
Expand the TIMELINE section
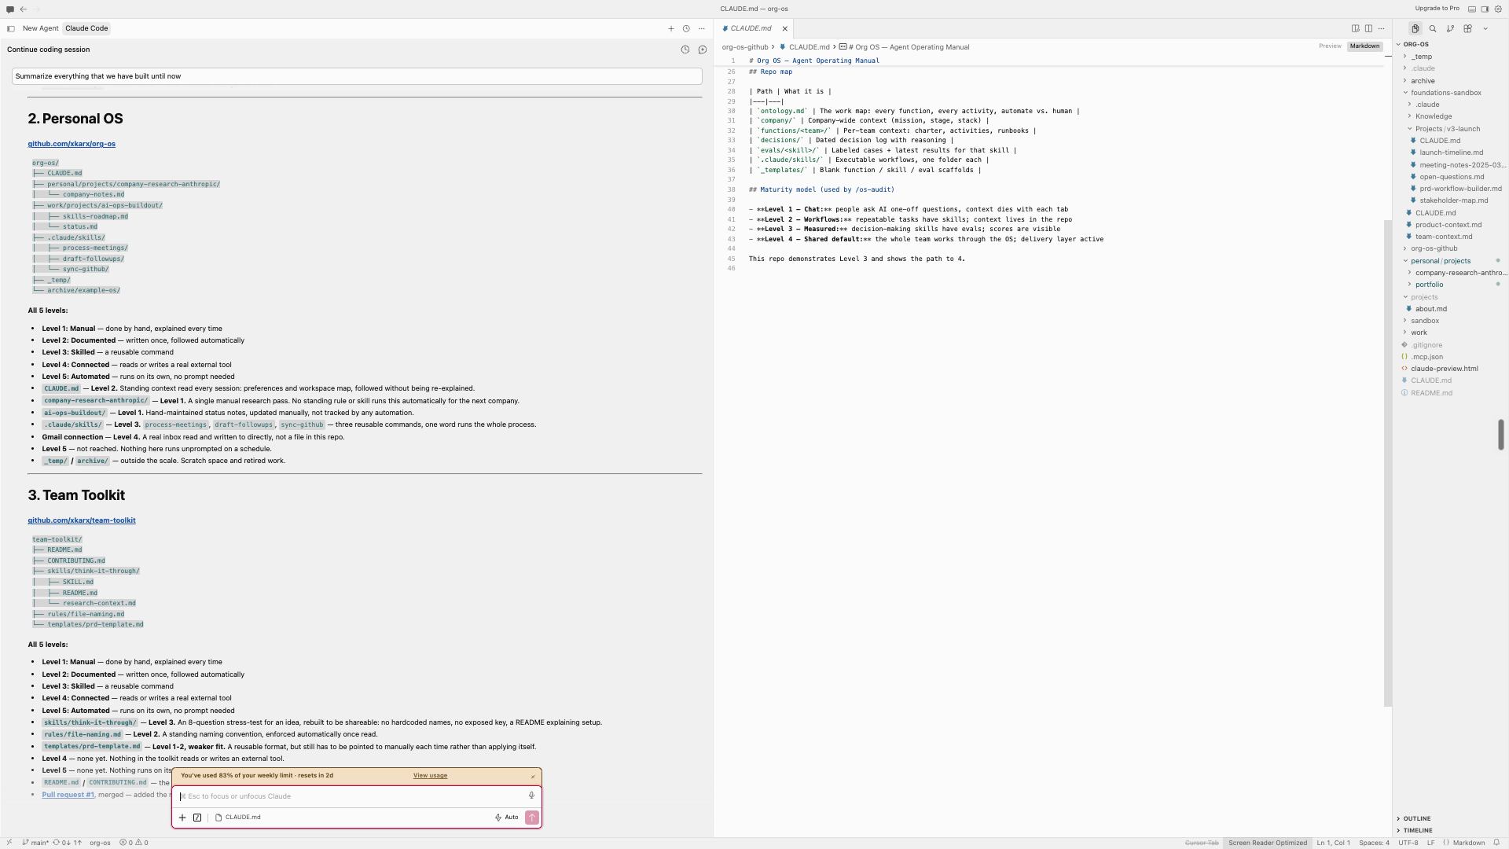coord(1451,830)
